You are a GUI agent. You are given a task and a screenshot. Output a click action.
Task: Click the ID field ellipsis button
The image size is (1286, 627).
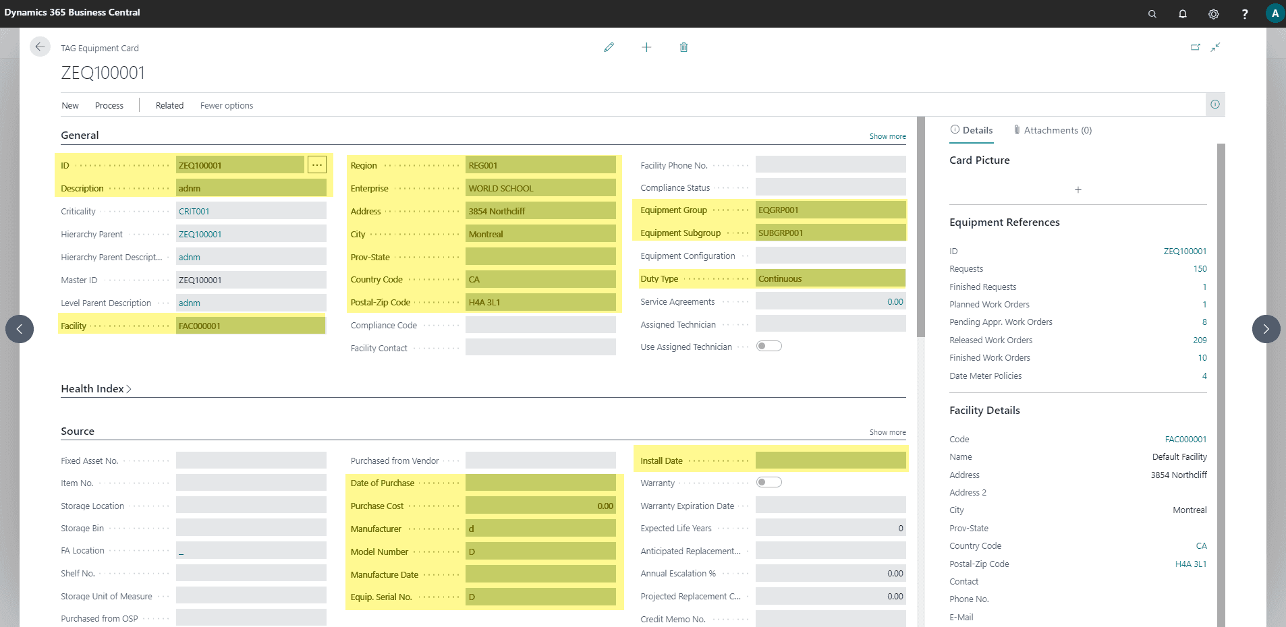click(x=317, y=165)
